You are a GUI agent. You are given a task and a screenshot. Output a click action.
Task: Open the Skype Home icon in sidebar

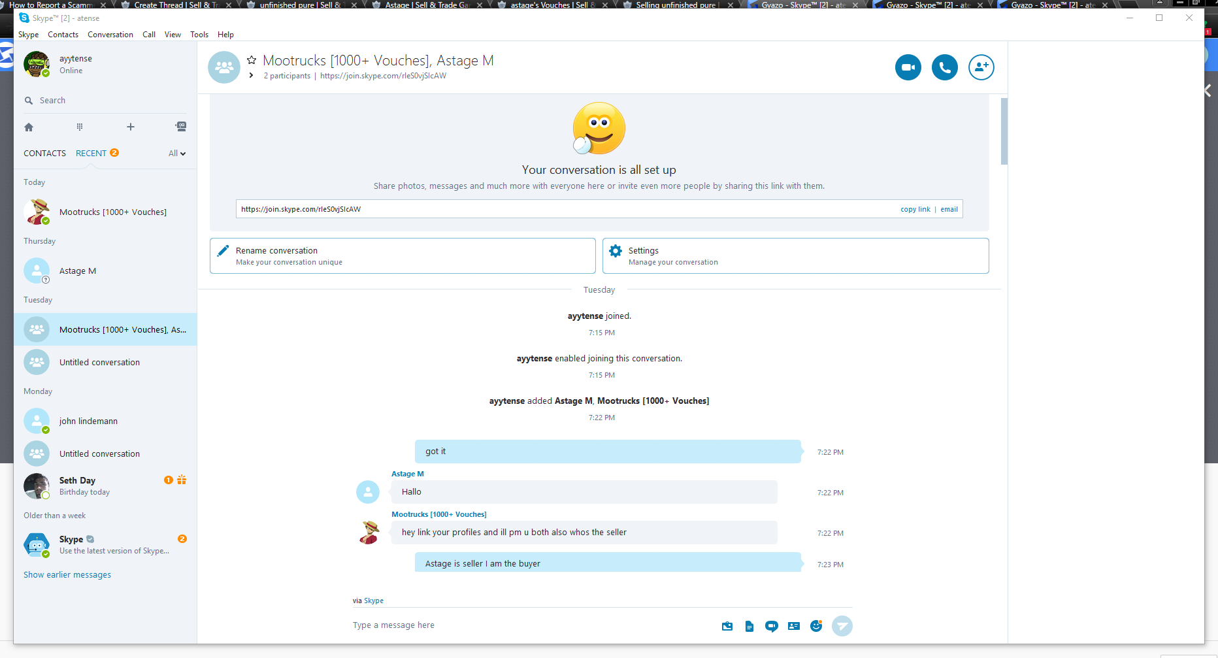coord(29,127)
